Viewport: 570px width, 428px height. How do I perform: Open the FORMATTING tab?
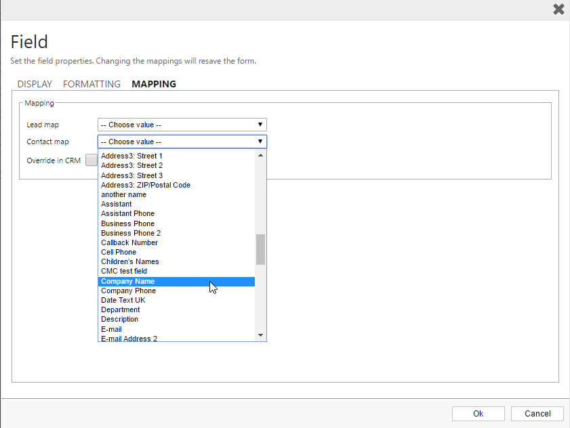click(x=91, y=84)
